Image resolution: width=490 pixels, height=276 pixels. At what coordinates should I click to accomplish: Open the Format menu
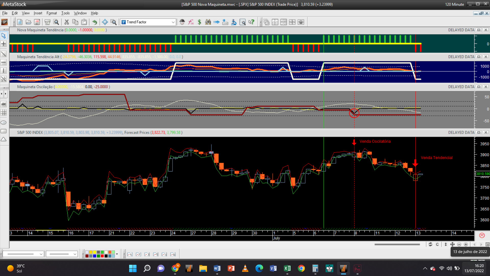tap(52, 13)
